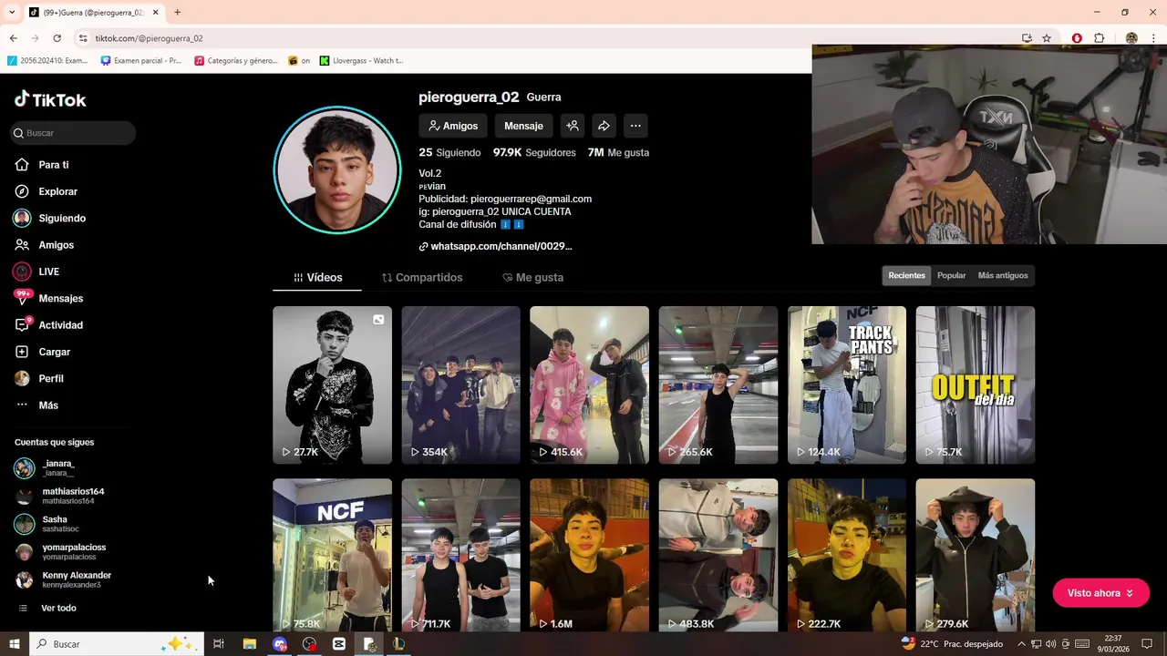Screen dimensions: 1167x656
Task: Open the Llovergass bookmark
Action: (x=361, y=61)
